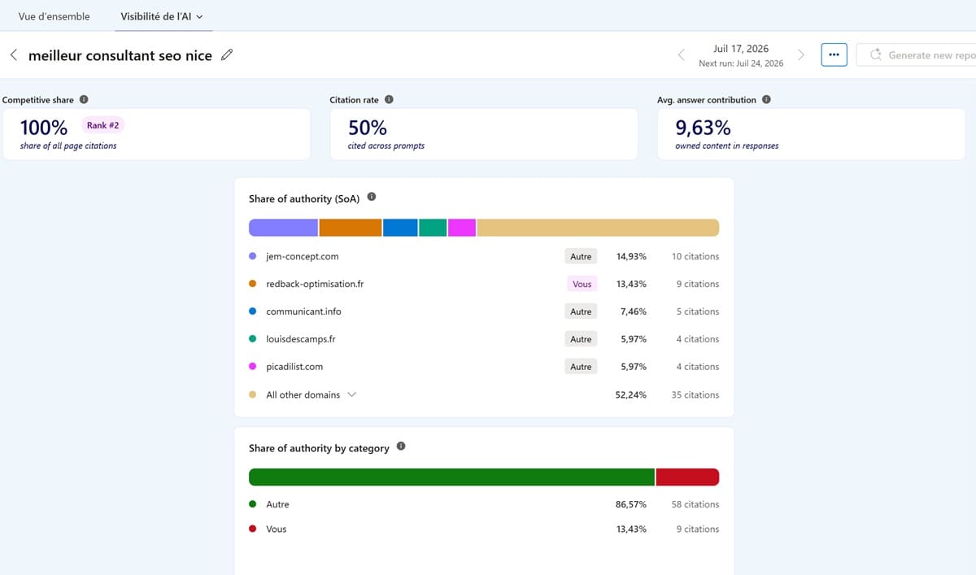The width and height of the screenshot is (976, 575).
Task: Open the three-dot more options button
Action: click(x=834, y=55)
